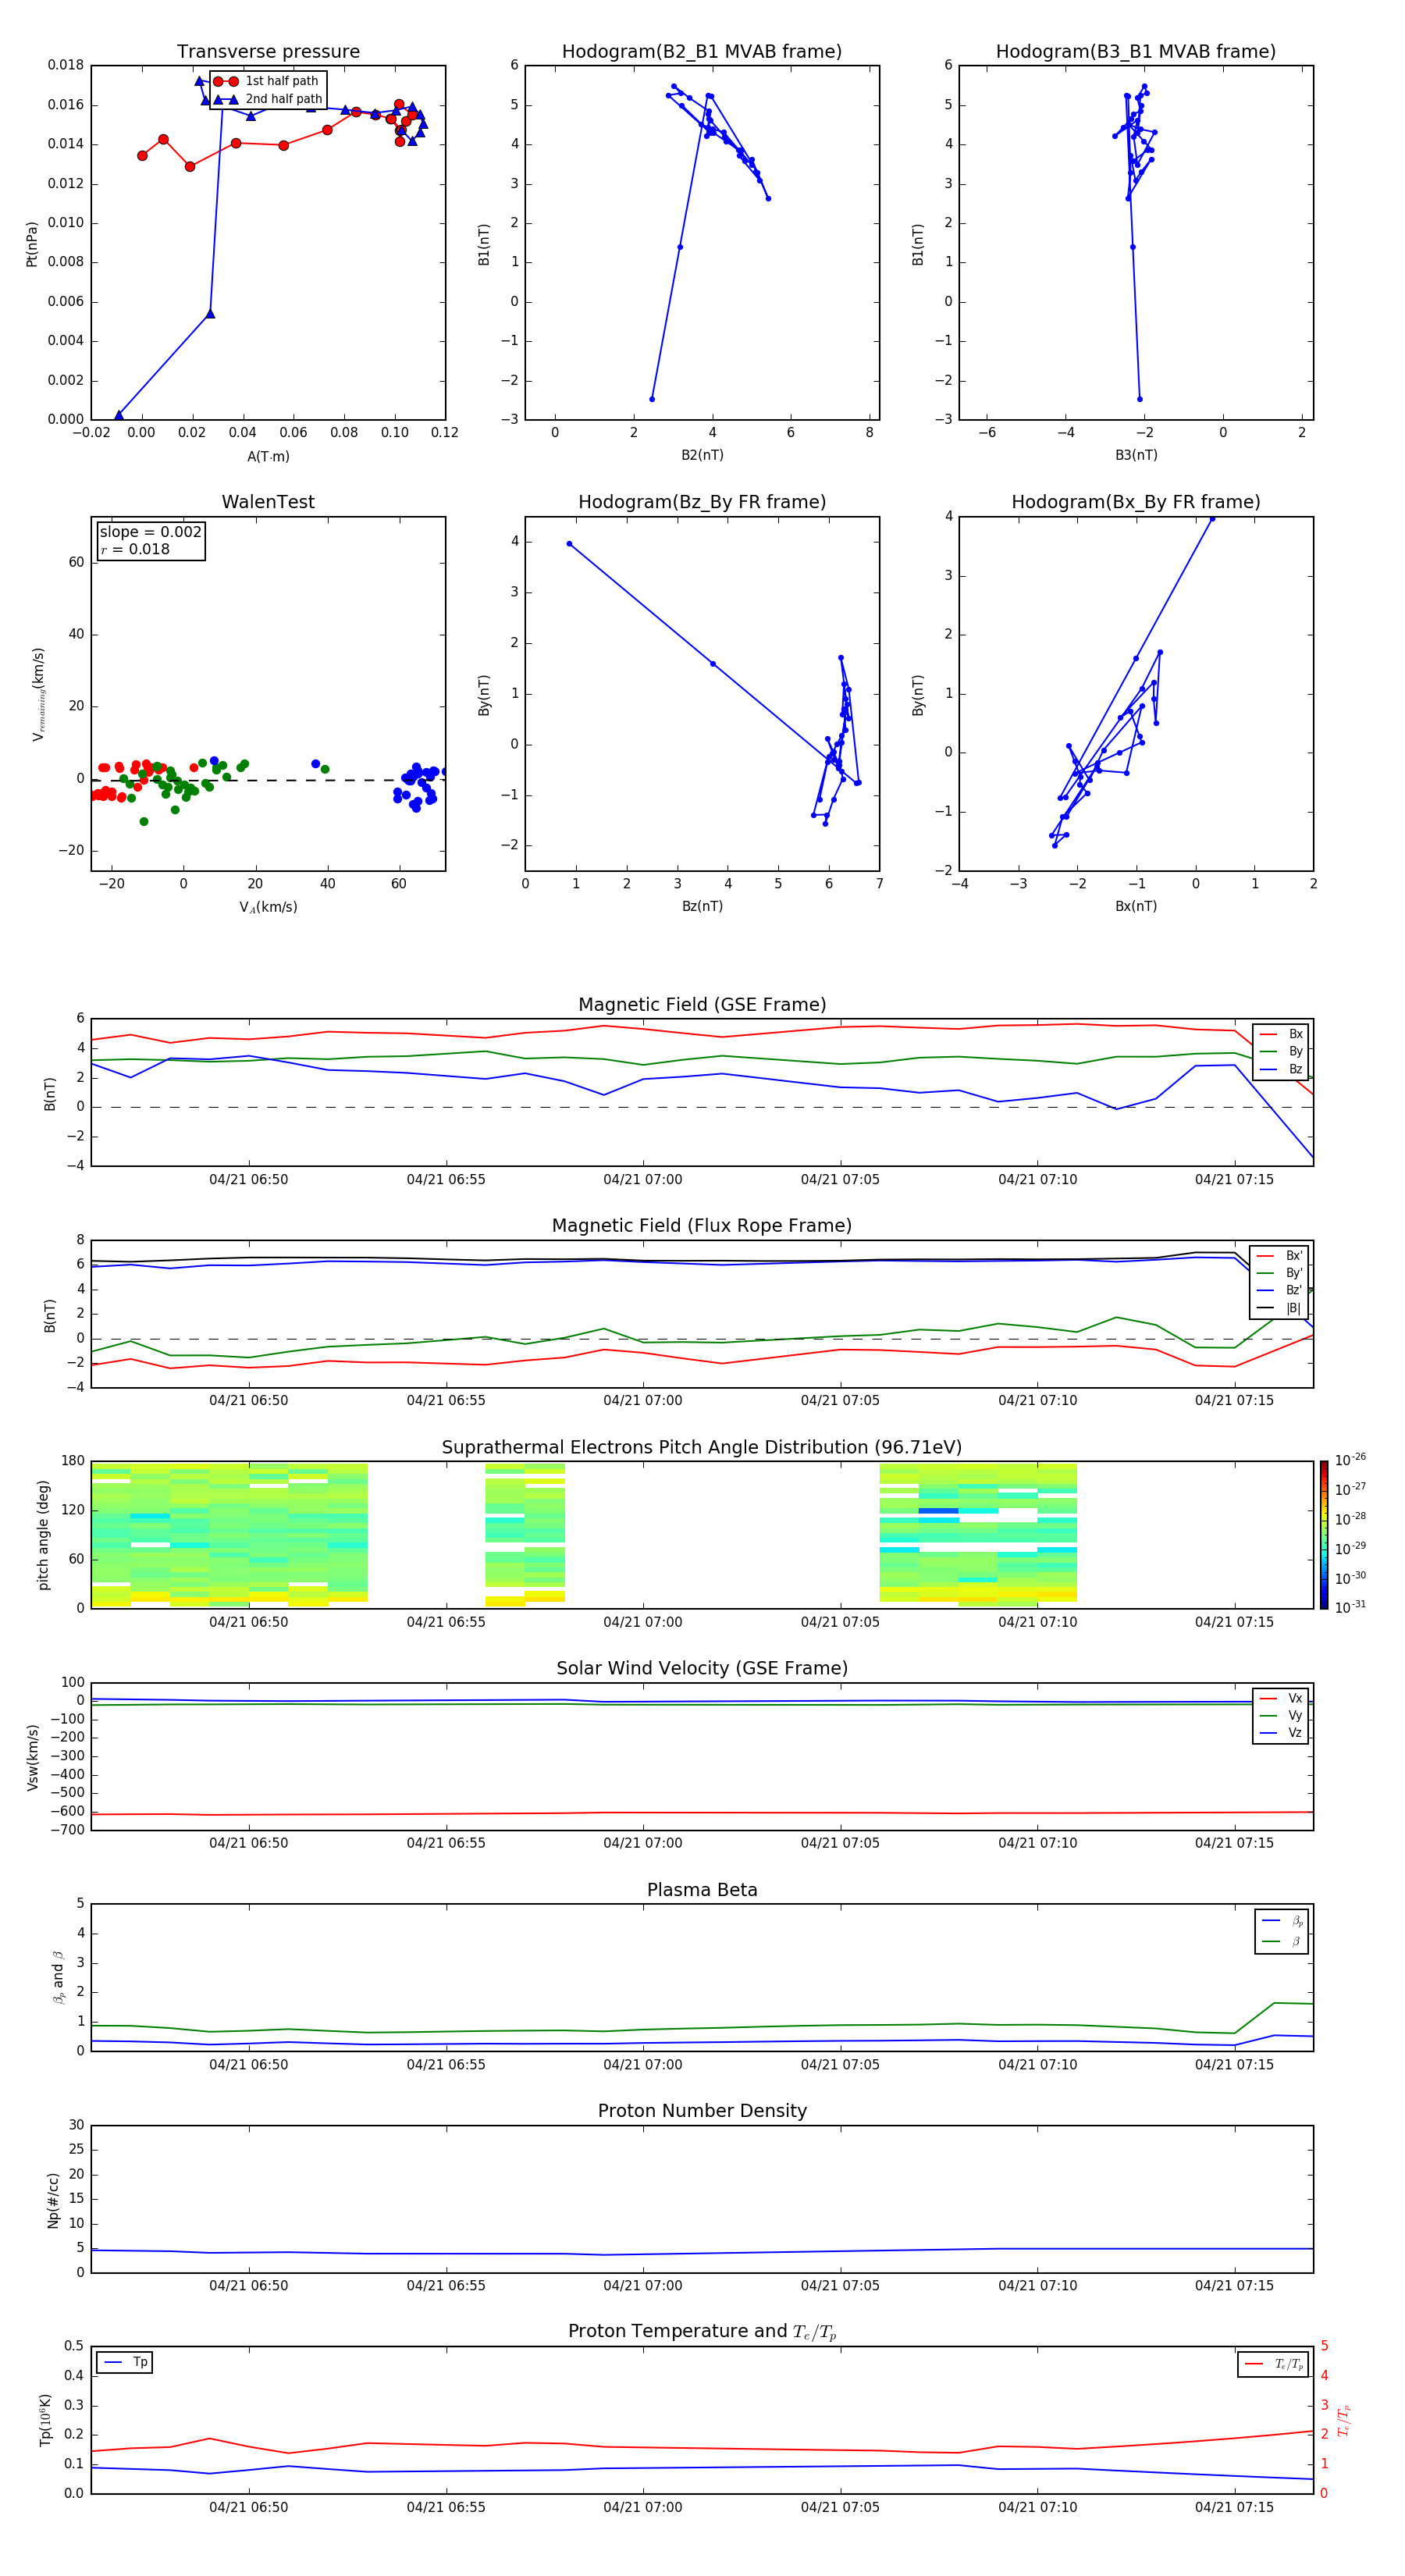
Task: Click the Bx' legend entry in flux rope panel
Action: 1280,1256
